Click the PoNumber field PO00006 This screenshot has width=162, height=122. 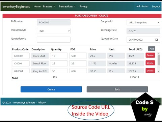tap(54, 22)
